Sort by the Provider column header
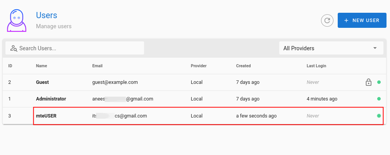Viewport: 390px width, 155px height. coord(199,66)
